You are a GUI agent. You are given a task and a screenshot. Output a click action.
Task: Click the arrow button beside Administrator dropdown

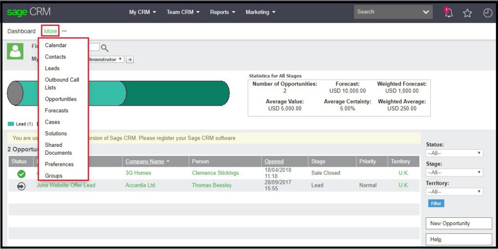pos(130,59)
